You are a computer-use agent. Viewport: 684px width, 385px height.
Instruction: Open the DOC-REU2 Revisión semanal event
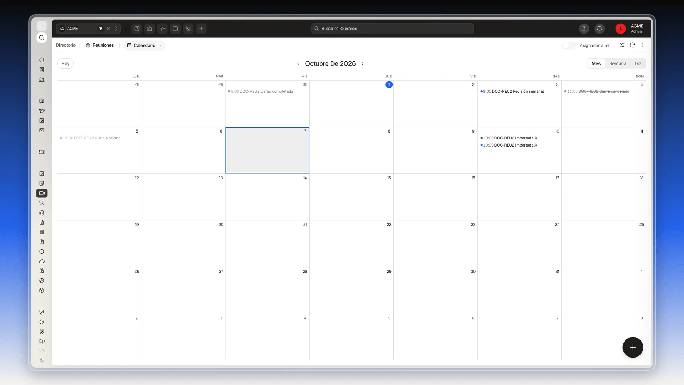(x=512, y=92)
